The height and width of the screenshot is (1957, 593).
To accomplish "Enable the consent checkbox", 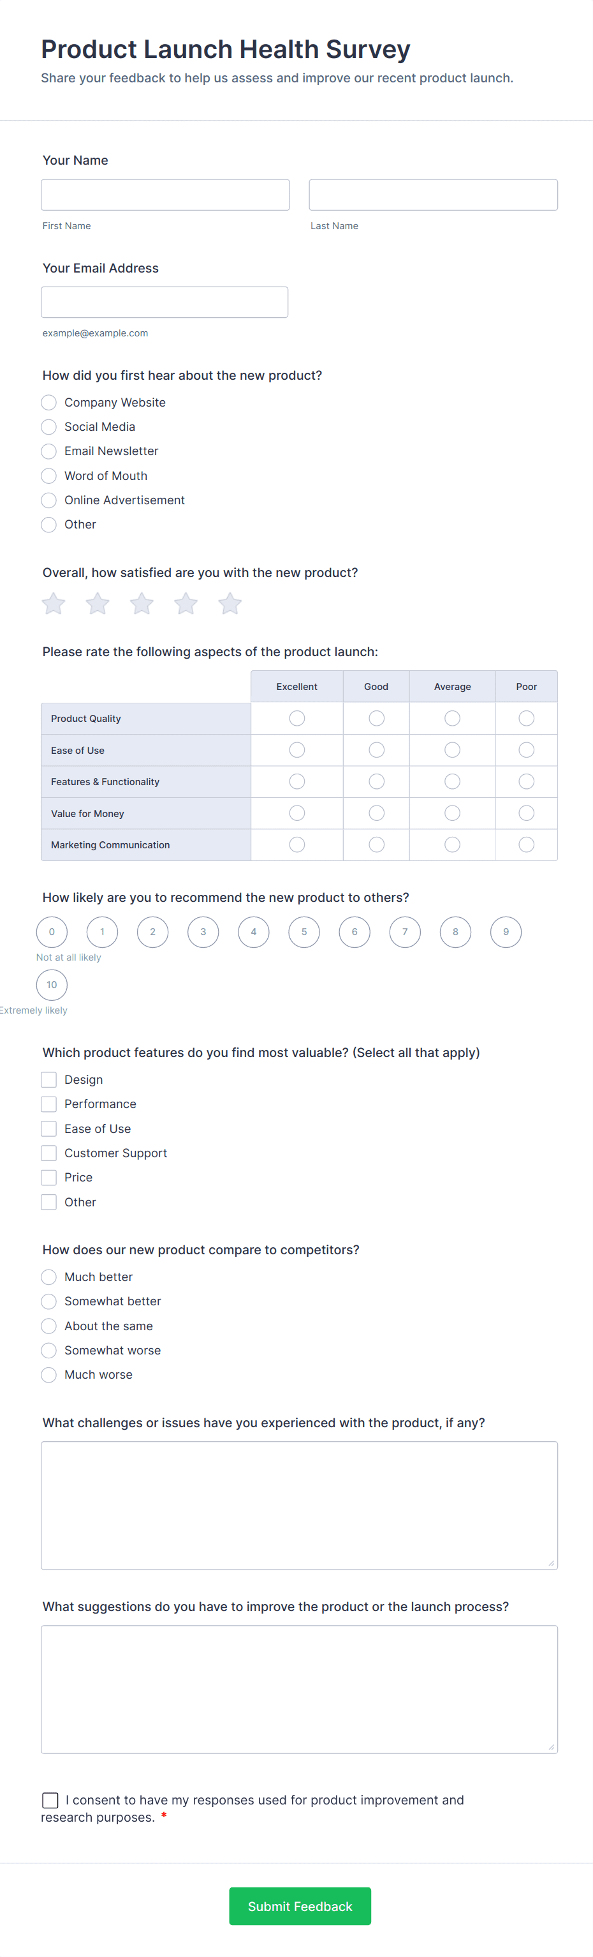I will coord(50,1801).
